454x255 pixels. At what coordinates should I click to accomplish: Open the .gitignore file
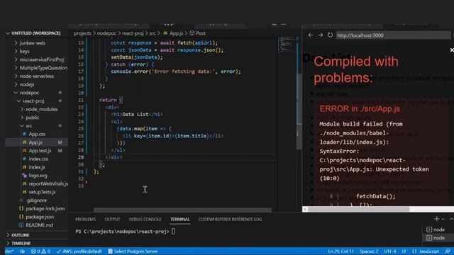pos(36,200)
